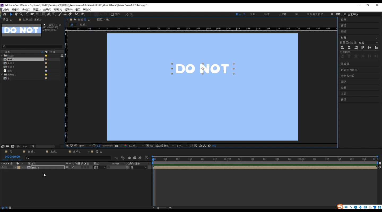382x212 pixels.
Task: Select the Clone Stamp tool
Action: tap(65, 14)
